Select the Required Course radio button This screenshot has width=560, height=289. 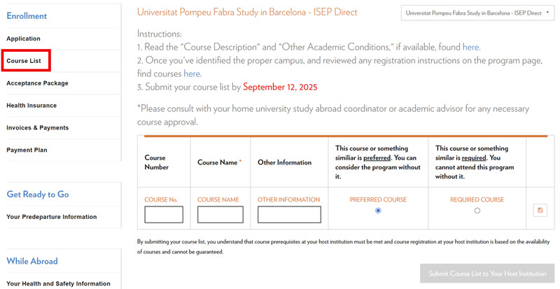(477, 211)
